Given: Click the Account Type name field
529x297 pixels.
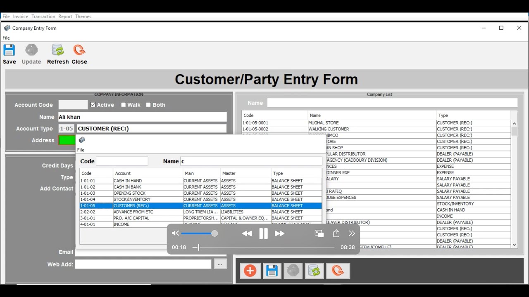Looking at the screenshot, I should pyautogui.click(x=152, y=128).
